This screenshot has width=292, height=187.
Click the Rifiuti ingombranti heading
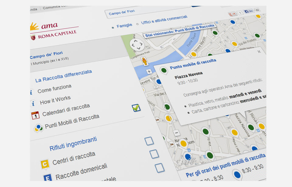73,144
